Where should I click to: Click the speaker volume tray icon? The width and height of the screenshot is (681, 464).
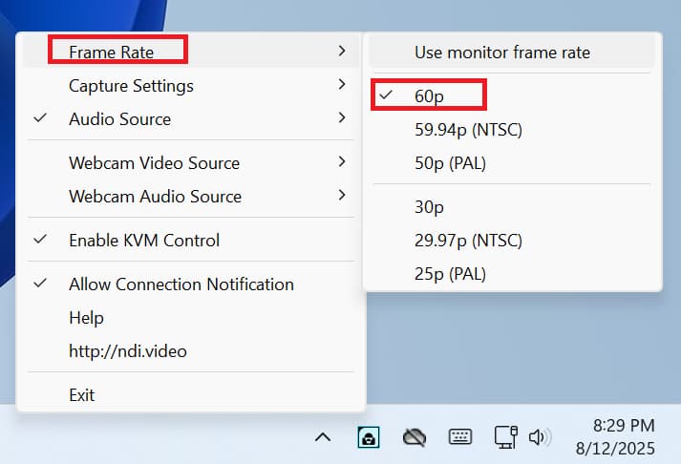click(x=539, y=437)
